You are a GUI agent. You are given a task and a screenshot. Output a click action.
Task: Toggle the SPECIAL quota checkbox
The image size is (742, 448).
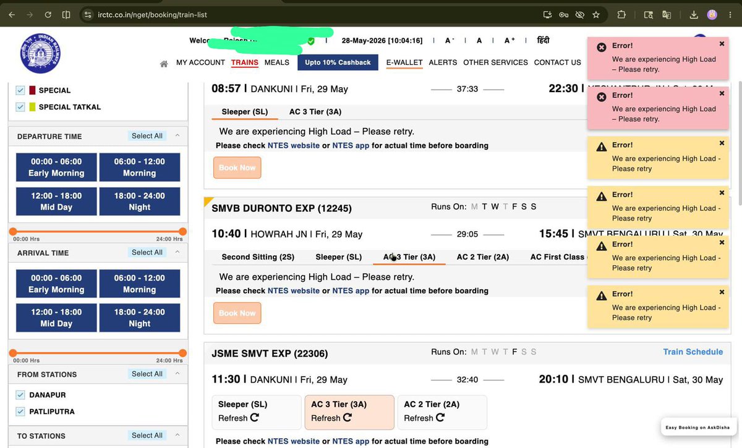20,90
